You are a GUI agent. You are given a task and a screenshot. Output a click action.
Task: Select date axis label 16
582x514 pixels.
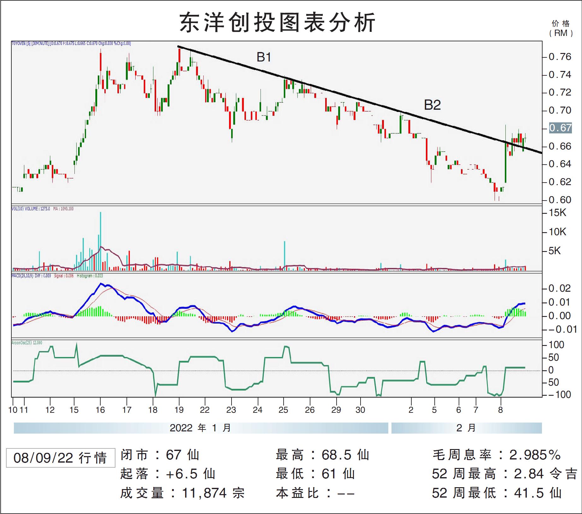click(100, 410)
